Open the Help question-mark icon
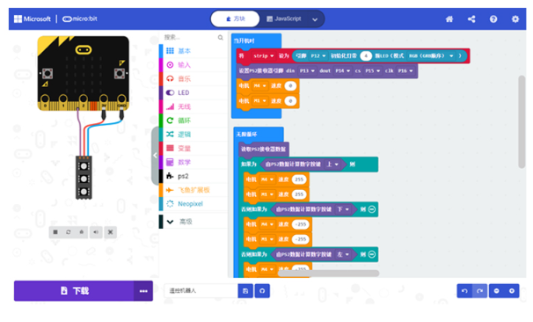 (x=493, y=19)
